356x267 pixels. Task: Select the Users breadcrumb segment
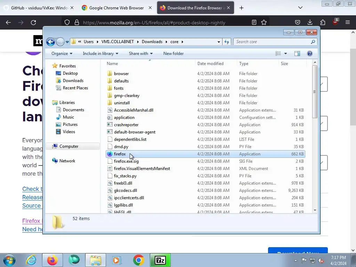click(89, 42)
